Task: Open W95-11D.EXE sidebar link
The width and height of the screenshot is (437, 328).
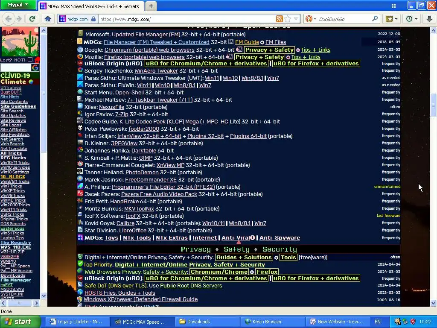Action: coord(16,247)
